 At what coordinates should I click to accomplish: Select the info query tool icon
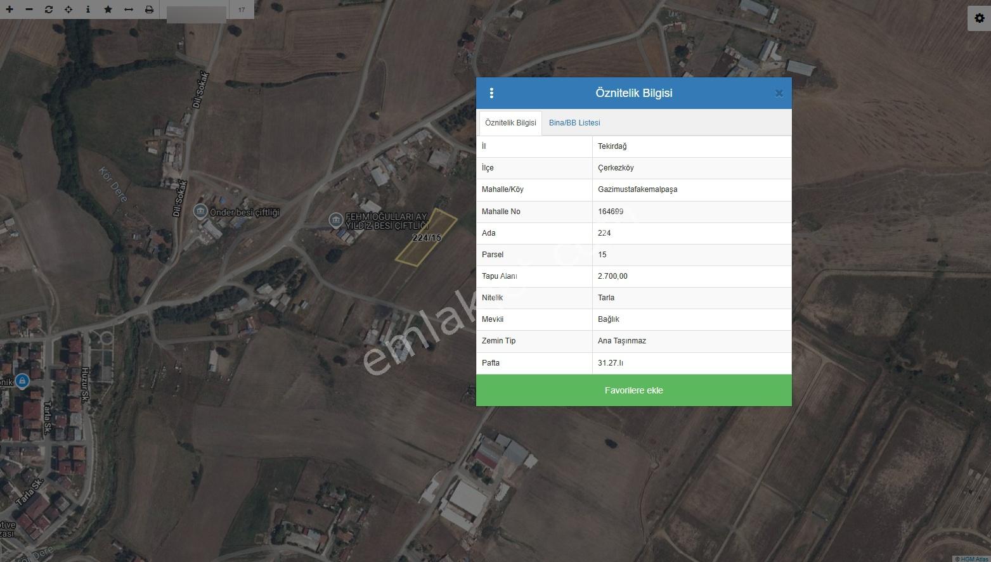[88, 10]
